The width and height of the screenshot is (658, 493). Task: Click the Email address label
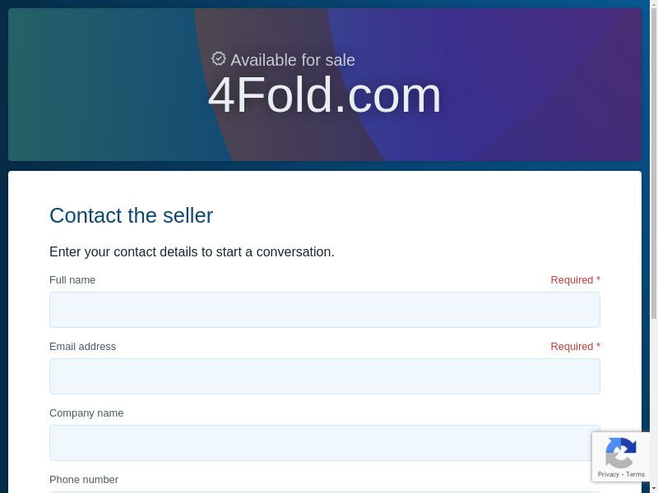(x=82, y=346)
